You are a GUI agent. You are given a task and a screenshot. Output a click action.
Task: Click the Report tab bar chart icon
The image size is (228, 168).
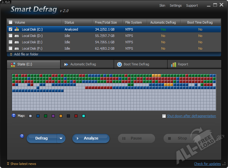tap(173, 64)
